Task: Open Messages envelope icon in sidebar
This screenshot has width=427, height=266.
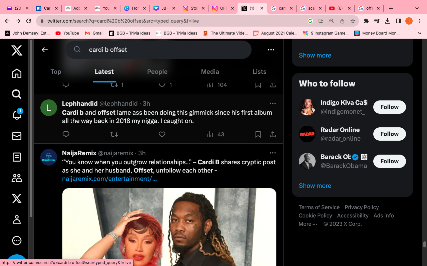Action: 17,136
